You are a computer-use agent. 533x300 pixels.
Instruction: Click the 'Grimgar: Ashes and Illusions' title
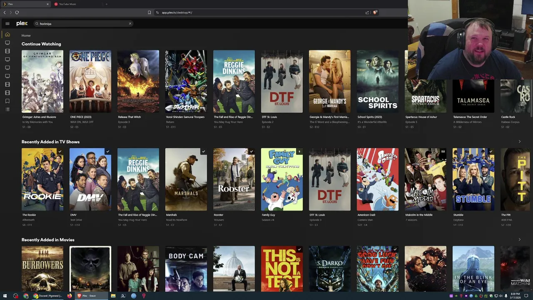coord(39,117)
